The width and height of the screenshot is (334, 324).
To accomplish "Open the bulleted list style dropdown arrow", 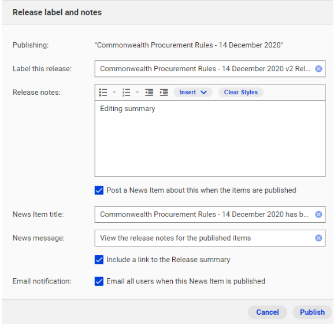I will (114, 93).
